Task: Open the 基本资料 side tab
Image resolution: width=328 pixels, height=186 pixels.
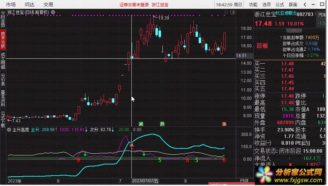Action: pos(3,98)
